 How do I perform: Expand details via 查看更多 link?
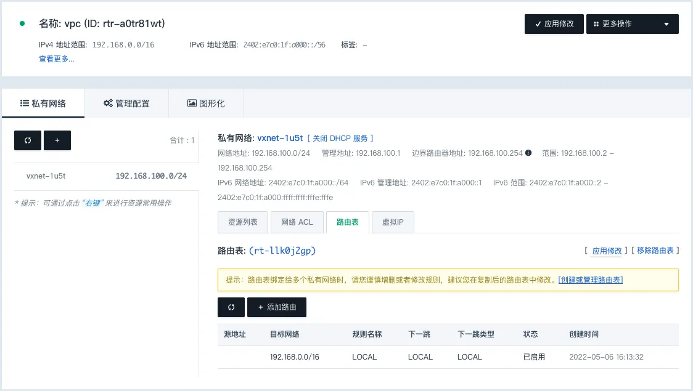tap(57, 59)
